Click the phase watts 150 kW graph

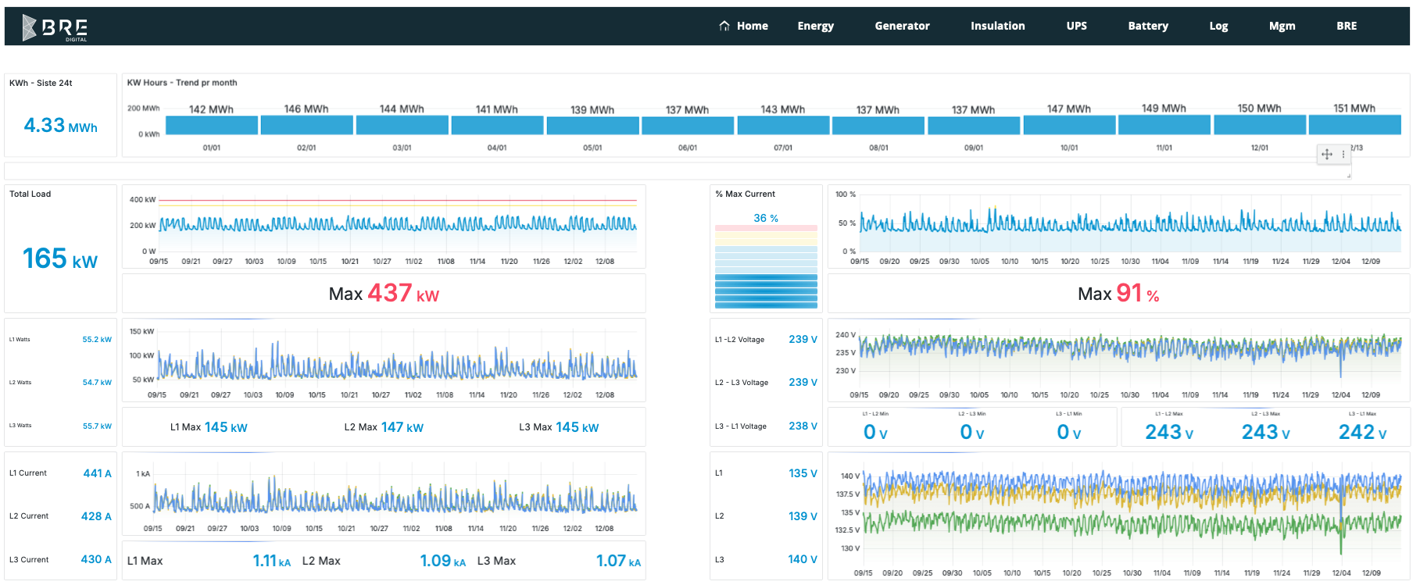click(x=384, y=361)
